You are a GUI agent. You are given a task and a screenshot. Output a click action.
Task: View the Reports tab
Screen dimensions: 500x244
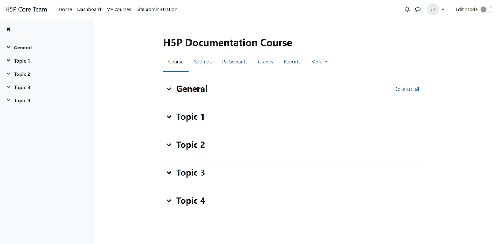coord(292,62)
